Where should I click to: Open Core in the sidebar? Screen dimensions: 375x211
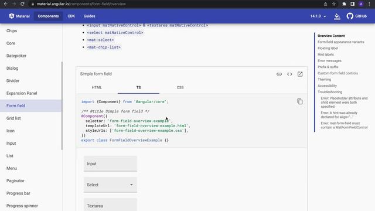tap(31, 43)
